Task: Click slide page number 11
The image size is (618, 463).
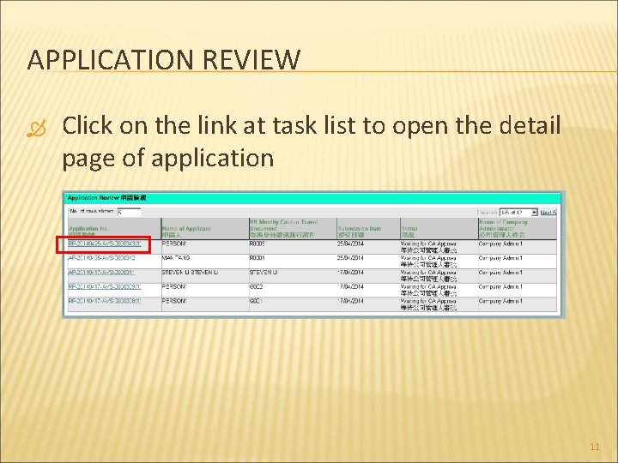Action: point(595,447)
